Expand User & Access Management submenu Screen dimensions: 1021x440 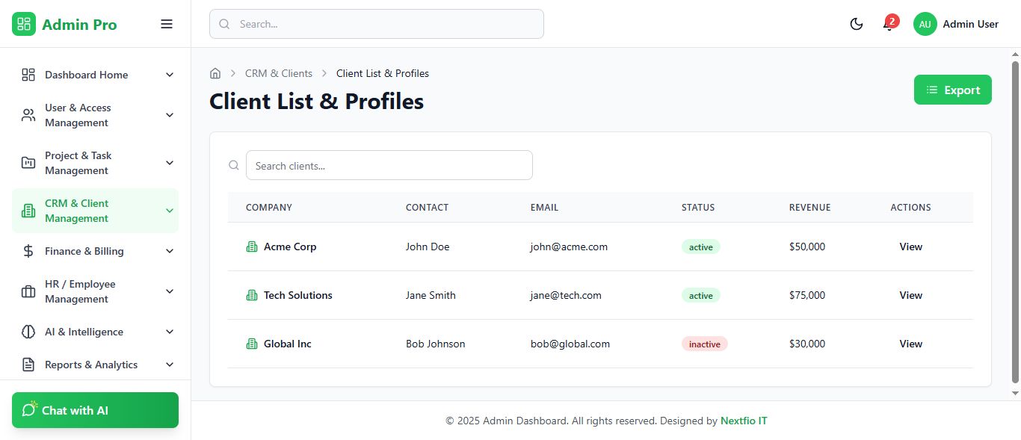pos(170,115)
